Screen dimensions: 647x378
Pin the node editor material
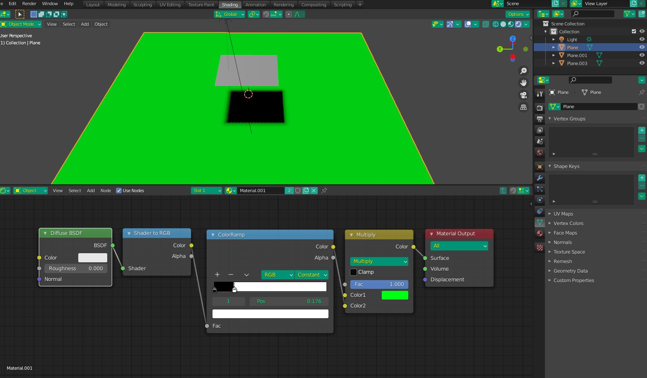pyautogui.click(x=324, y=191)
